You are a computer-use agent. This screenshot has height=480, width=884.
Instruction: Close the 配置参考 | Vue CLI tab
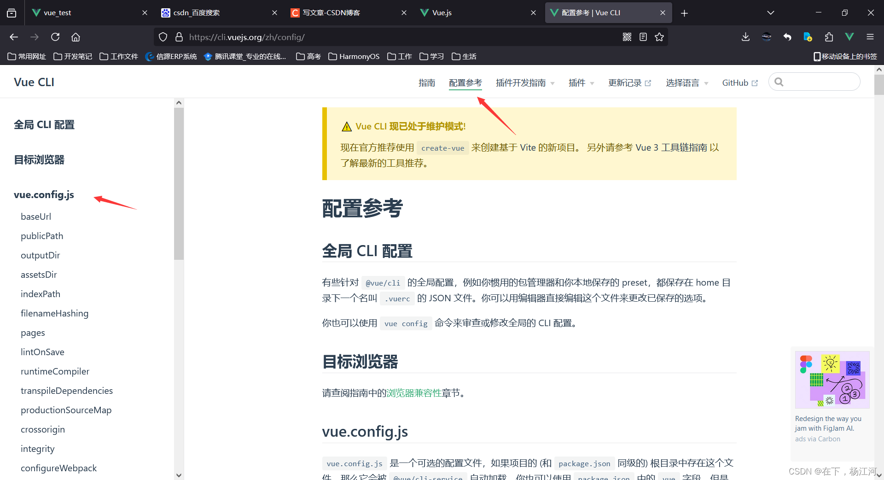click(x=663, y=13)
